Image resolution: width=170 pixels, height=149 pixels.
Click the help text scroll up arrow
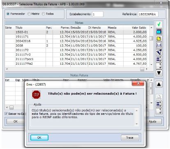coord(136,111)
